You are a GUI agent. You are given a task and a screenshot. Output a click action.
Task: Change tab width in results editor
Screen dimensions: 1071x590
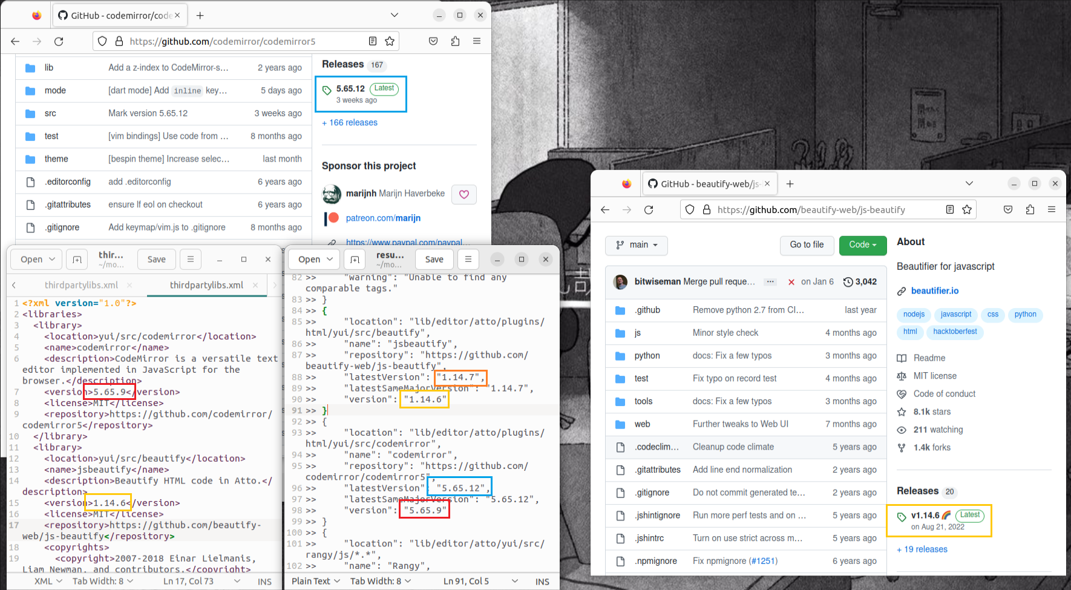[381, 581]
